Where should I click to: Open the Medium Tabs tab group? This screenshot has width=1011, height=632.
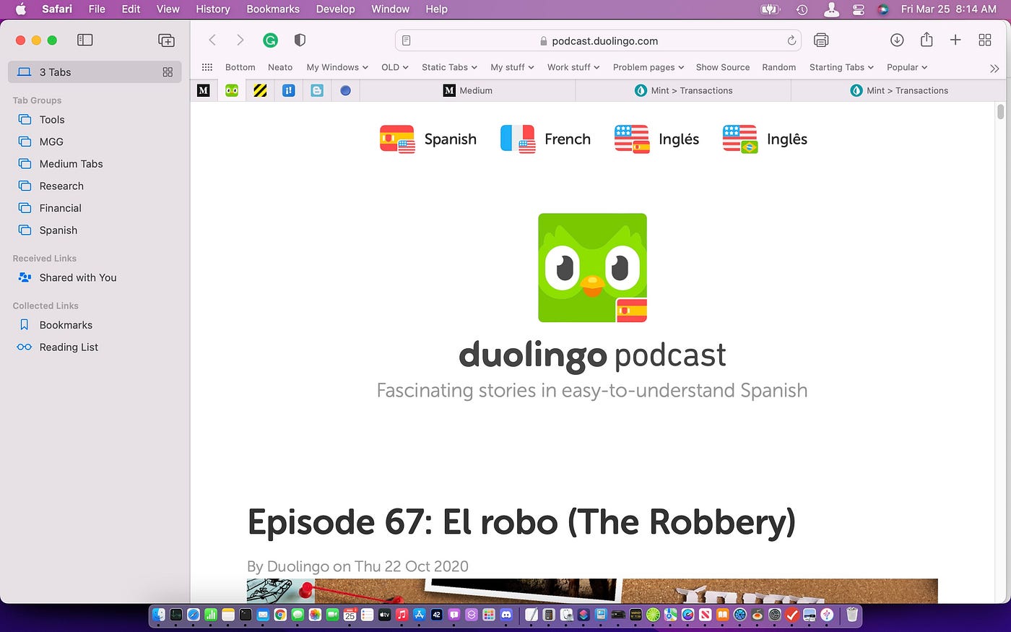point(71,164)
